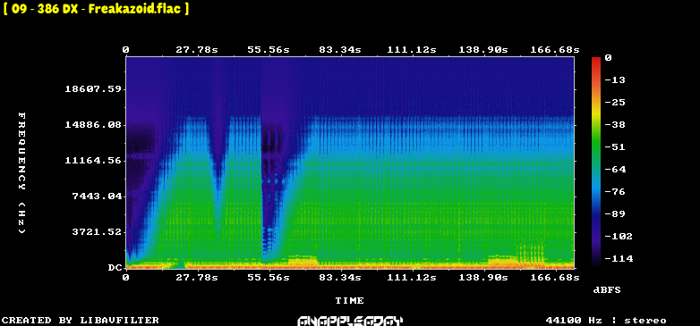Click the 55.56s label on top time axis
The width and height of the screenshot is (700, 326).
coord(269,50)
